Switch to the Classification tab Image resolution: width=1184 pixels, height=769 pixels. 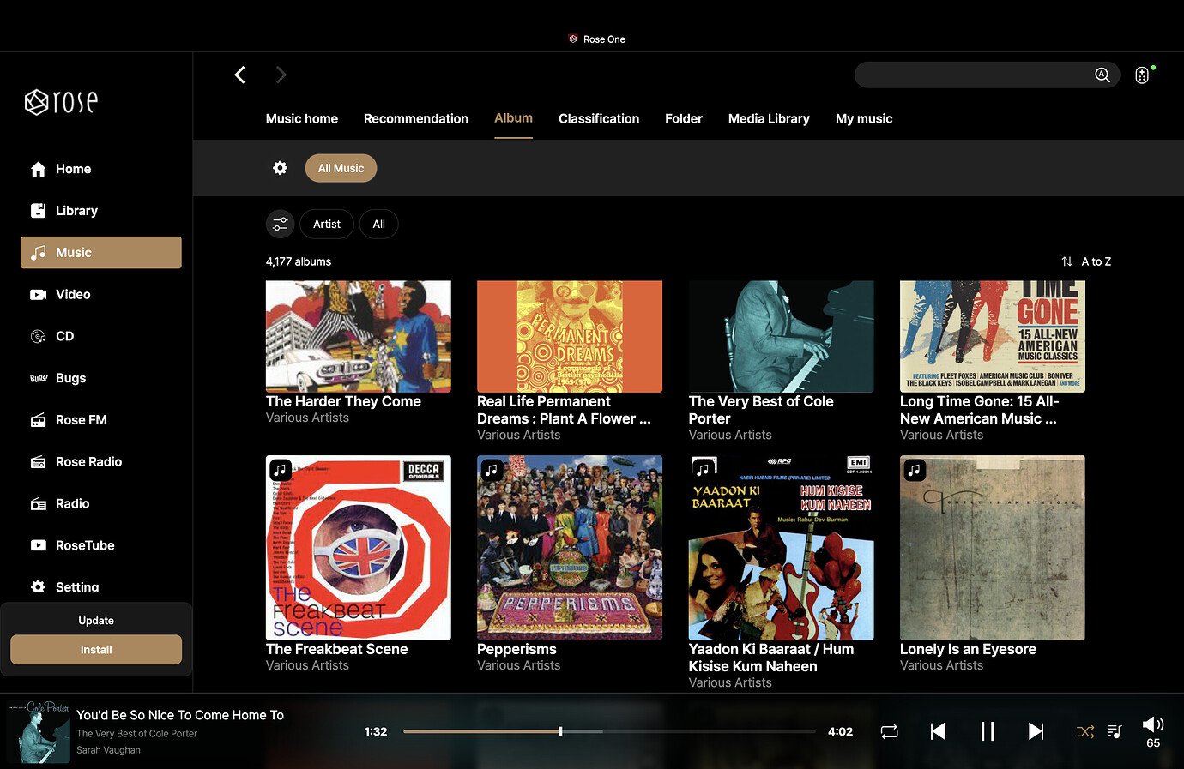click(599, 119)
